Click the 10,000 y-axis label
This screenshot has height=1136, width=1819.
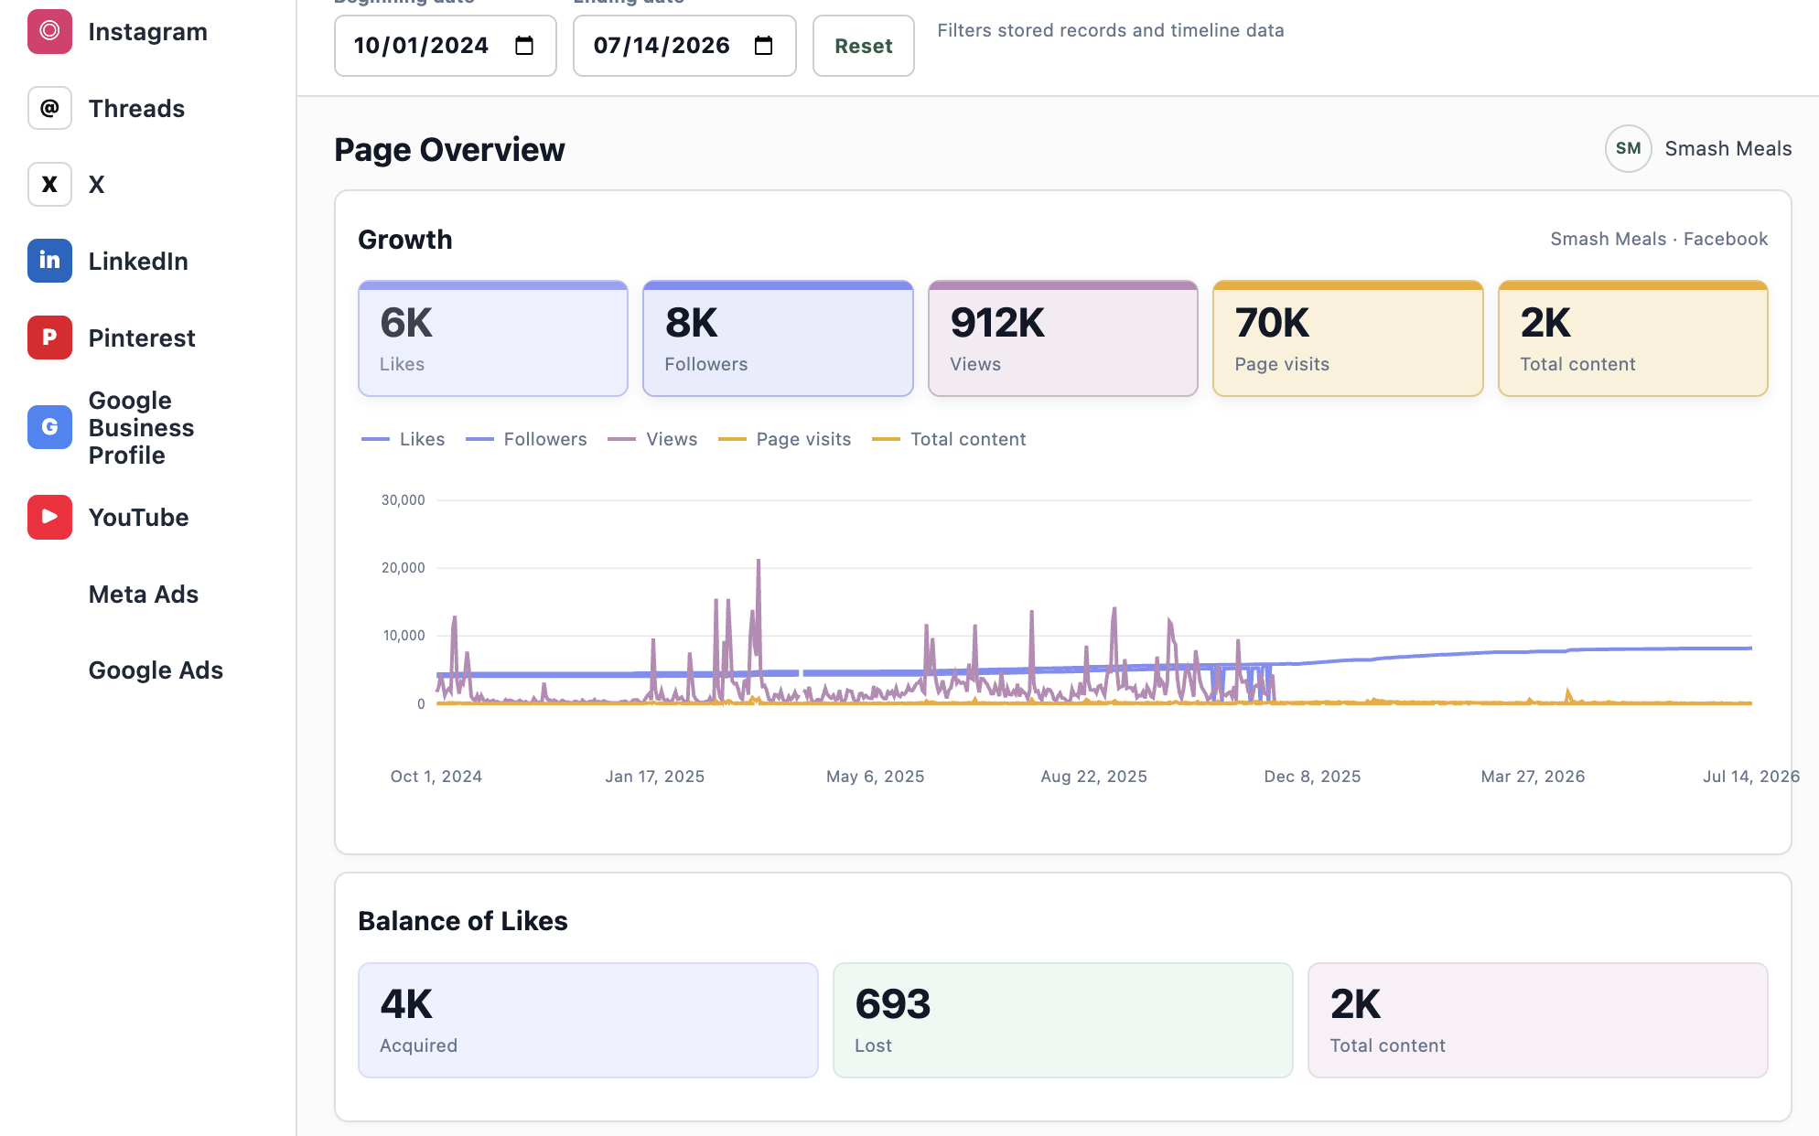404,636
